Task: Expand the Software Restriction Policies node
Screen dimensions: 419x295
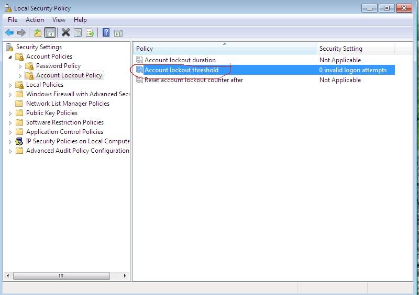Action: pyautogui.click(x=10, y=123)
